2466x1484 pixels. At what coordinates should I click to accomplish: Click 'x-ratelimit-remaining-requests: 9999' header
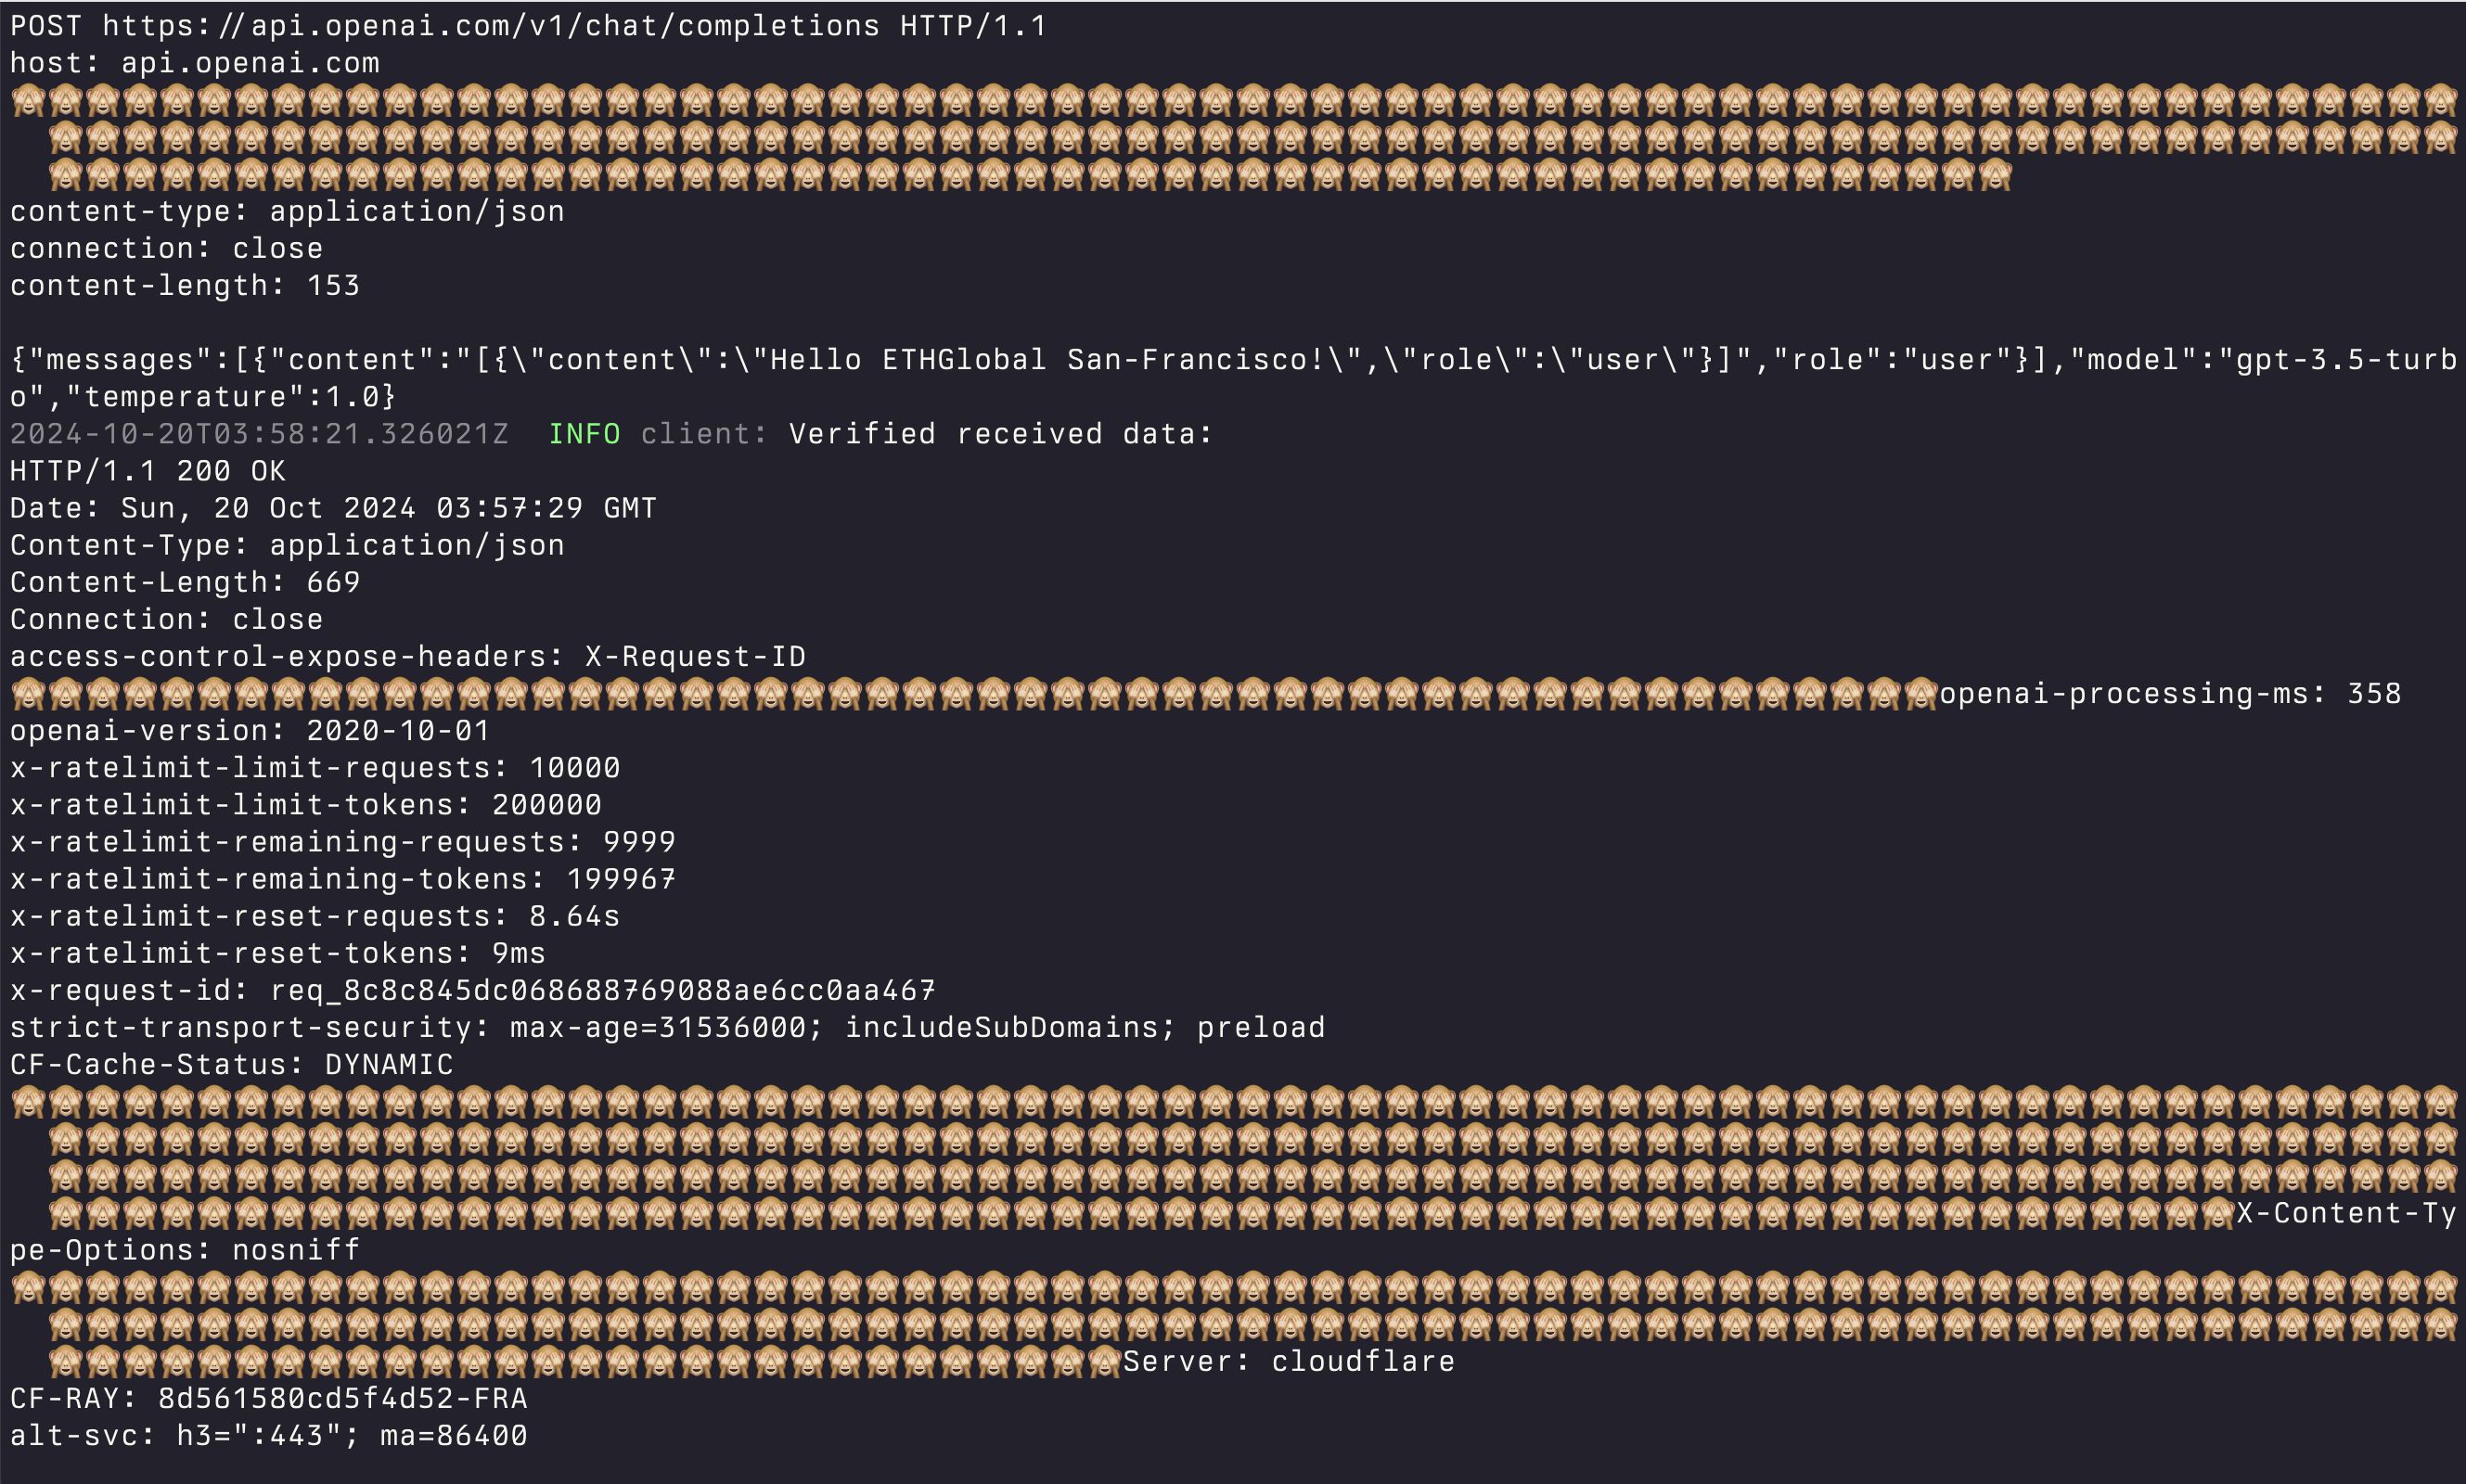(x=343, y=841)
